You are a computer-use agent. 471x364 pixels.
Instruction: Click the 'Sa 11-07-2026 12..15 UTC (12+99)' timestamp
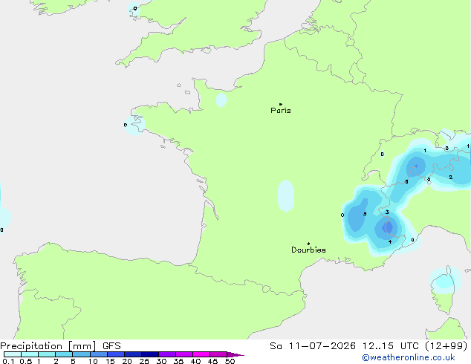tap(368, 346)
